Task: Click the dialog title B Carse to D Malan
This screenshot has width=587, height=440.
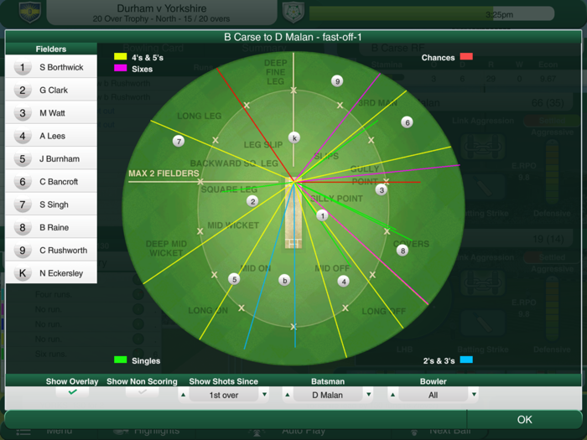Action: click(293, 37)
